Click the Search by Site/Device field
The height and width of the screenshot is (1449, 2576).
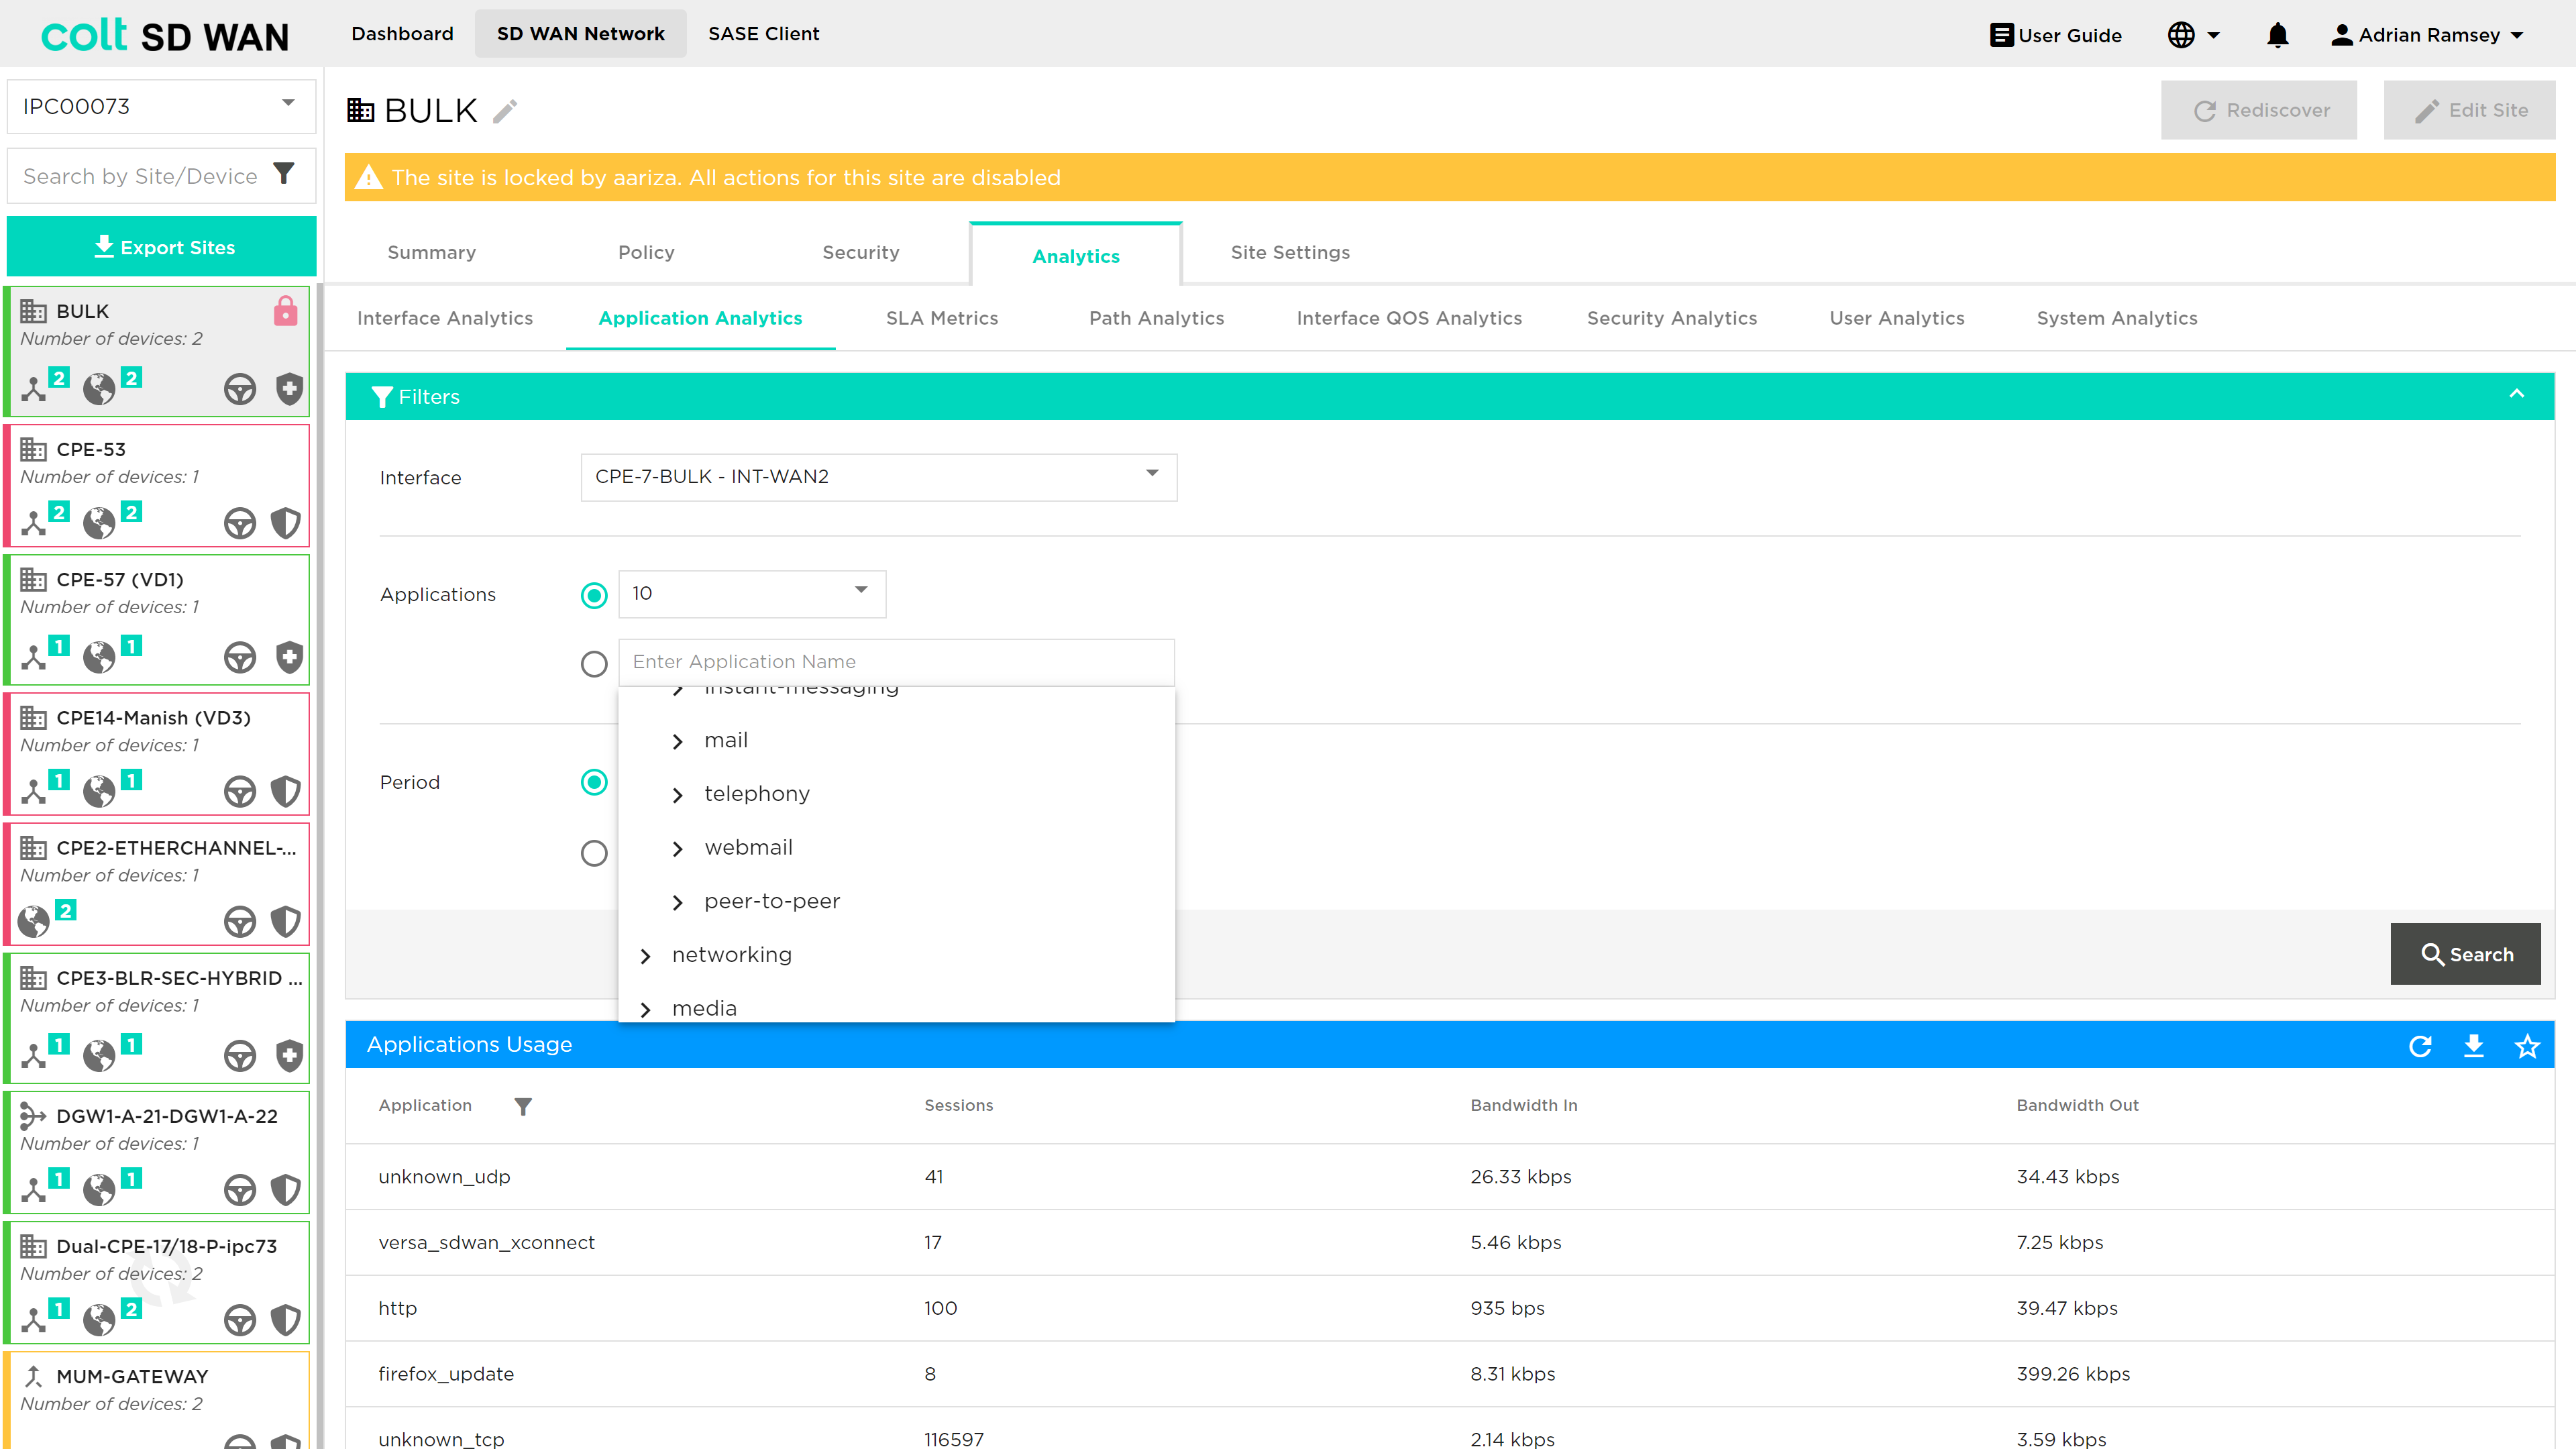pos(140,176)
